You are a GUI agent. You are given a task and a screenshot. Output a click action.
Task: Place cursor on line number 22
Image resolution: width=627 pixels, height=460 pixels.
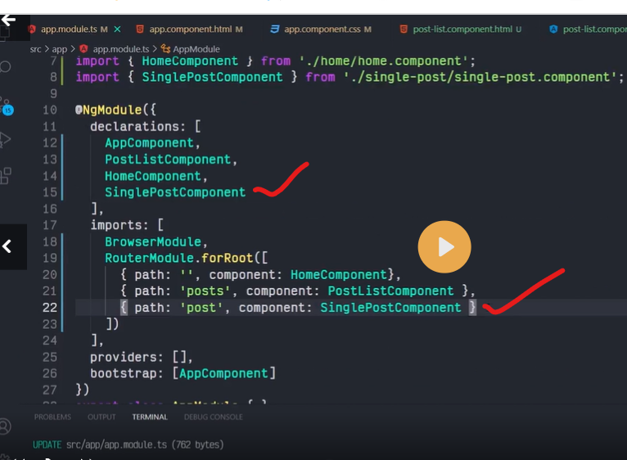pyautogui.click(x=50, y=308)
